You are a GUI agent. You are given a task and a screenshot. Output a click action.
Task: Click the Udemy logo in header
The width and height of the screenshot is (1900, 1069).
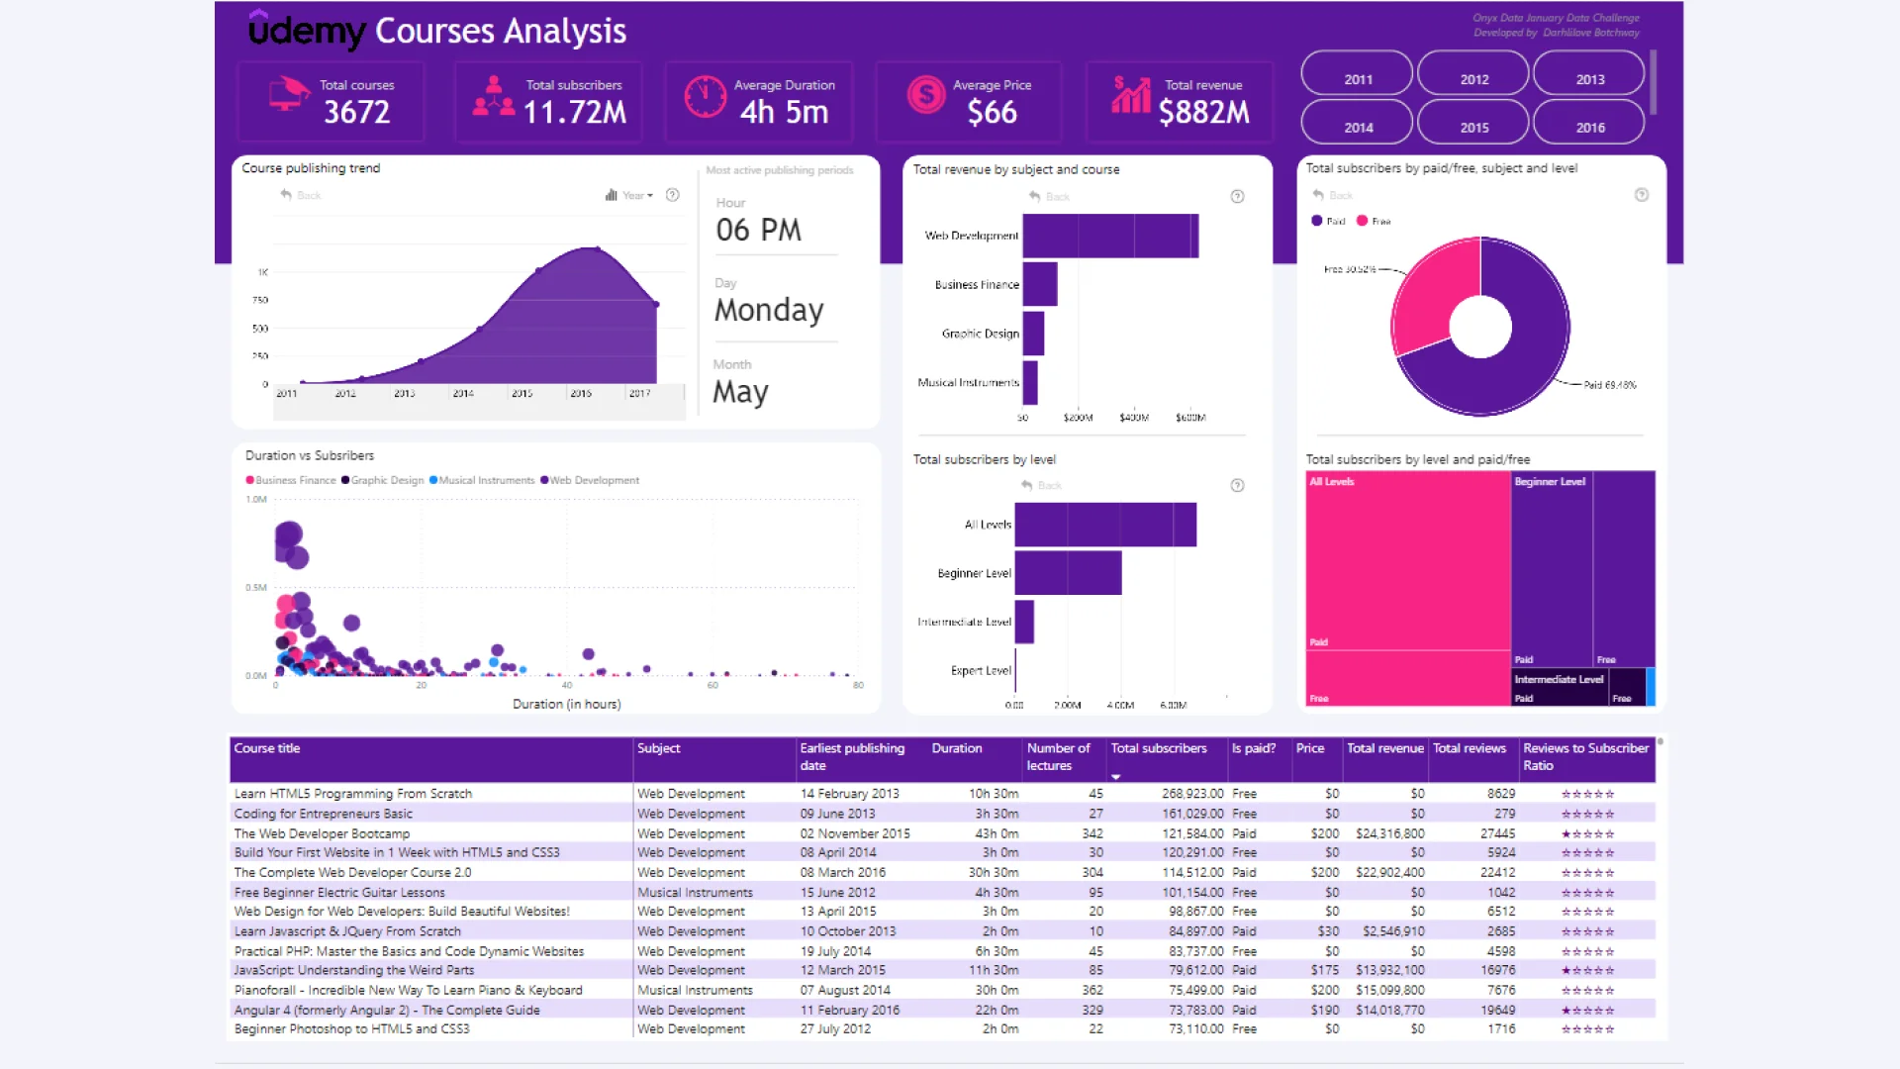pyautogui.click(x=307, y=31)
